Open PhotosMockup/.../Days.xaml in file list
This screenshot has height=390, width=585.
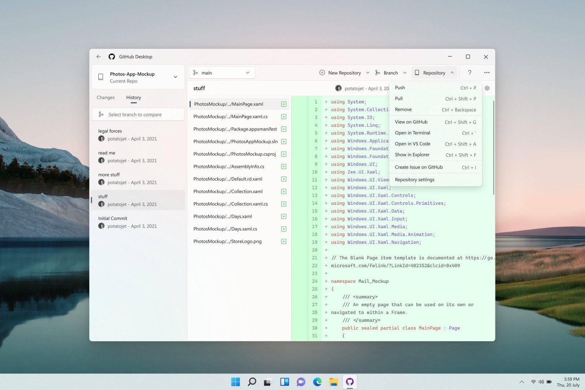[239, 216]
